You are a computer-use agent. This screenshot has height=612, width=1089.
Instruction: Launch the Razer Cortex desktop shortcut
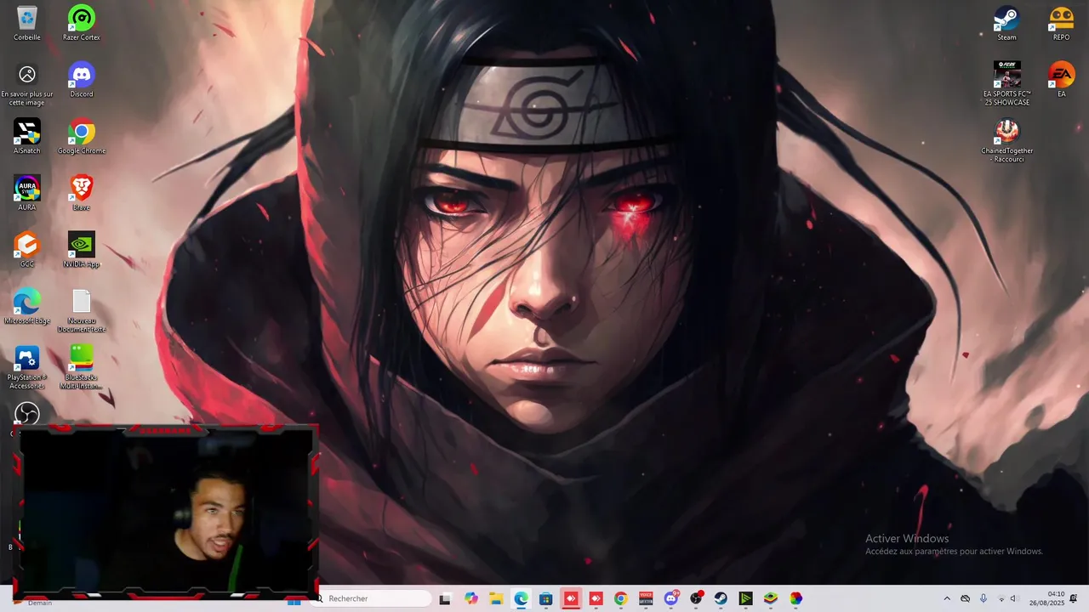(x=82, y=23)
